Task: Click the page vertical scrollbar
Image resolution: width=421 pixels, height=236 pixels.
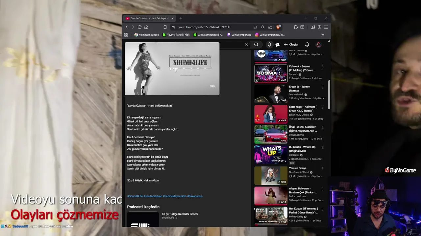Action: [329, 95]
